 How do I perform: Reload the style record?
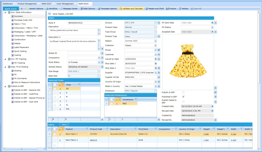[x=183, y=8]
